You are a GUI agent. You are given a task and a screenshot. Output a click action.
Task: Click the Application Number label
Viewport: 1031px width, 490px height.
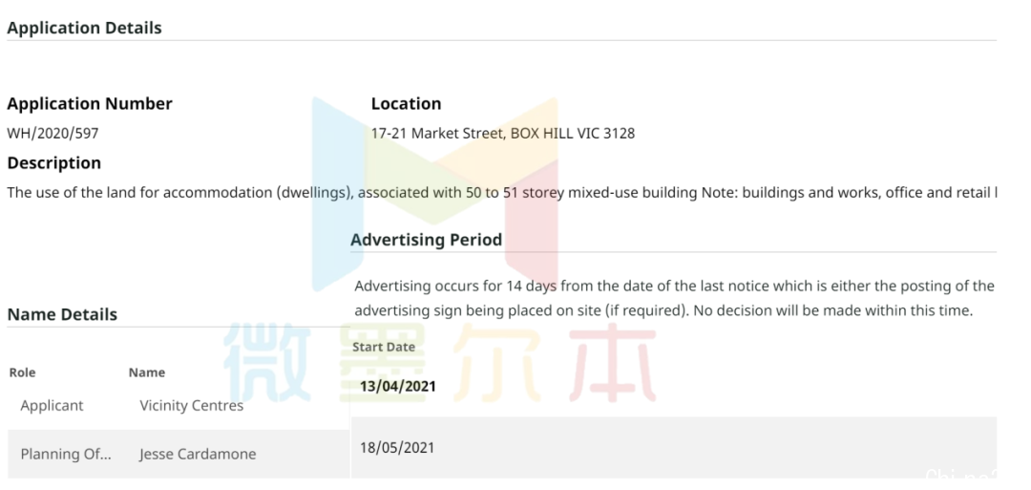pyautogui.click(x=90, y=104)
